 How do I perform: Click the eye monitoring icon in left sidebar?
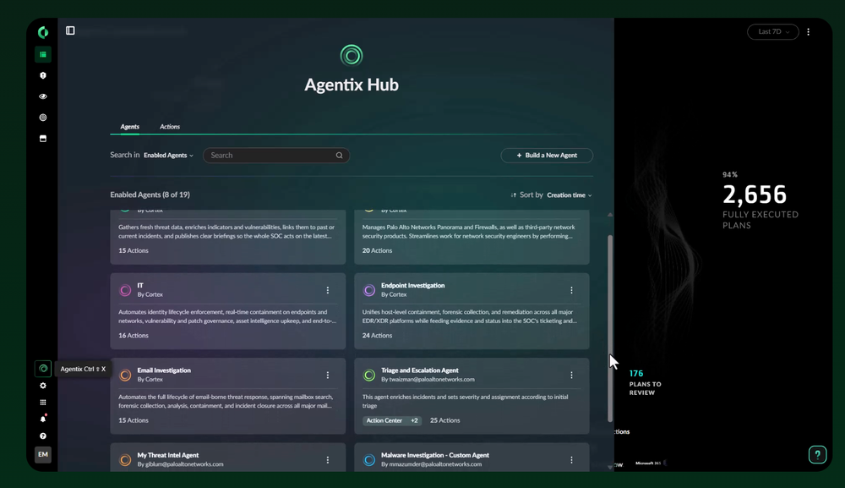pos(43,96)
